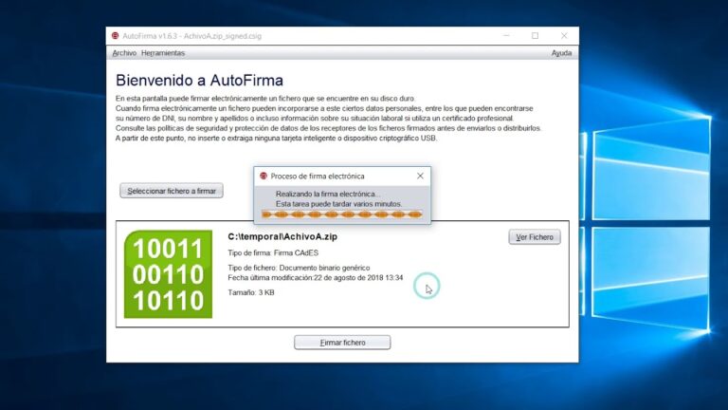This screenshot has width=728, height=410.
Task: Select the C:\temporal\AchivoA.zip path text
Action: tap(282, 236)
